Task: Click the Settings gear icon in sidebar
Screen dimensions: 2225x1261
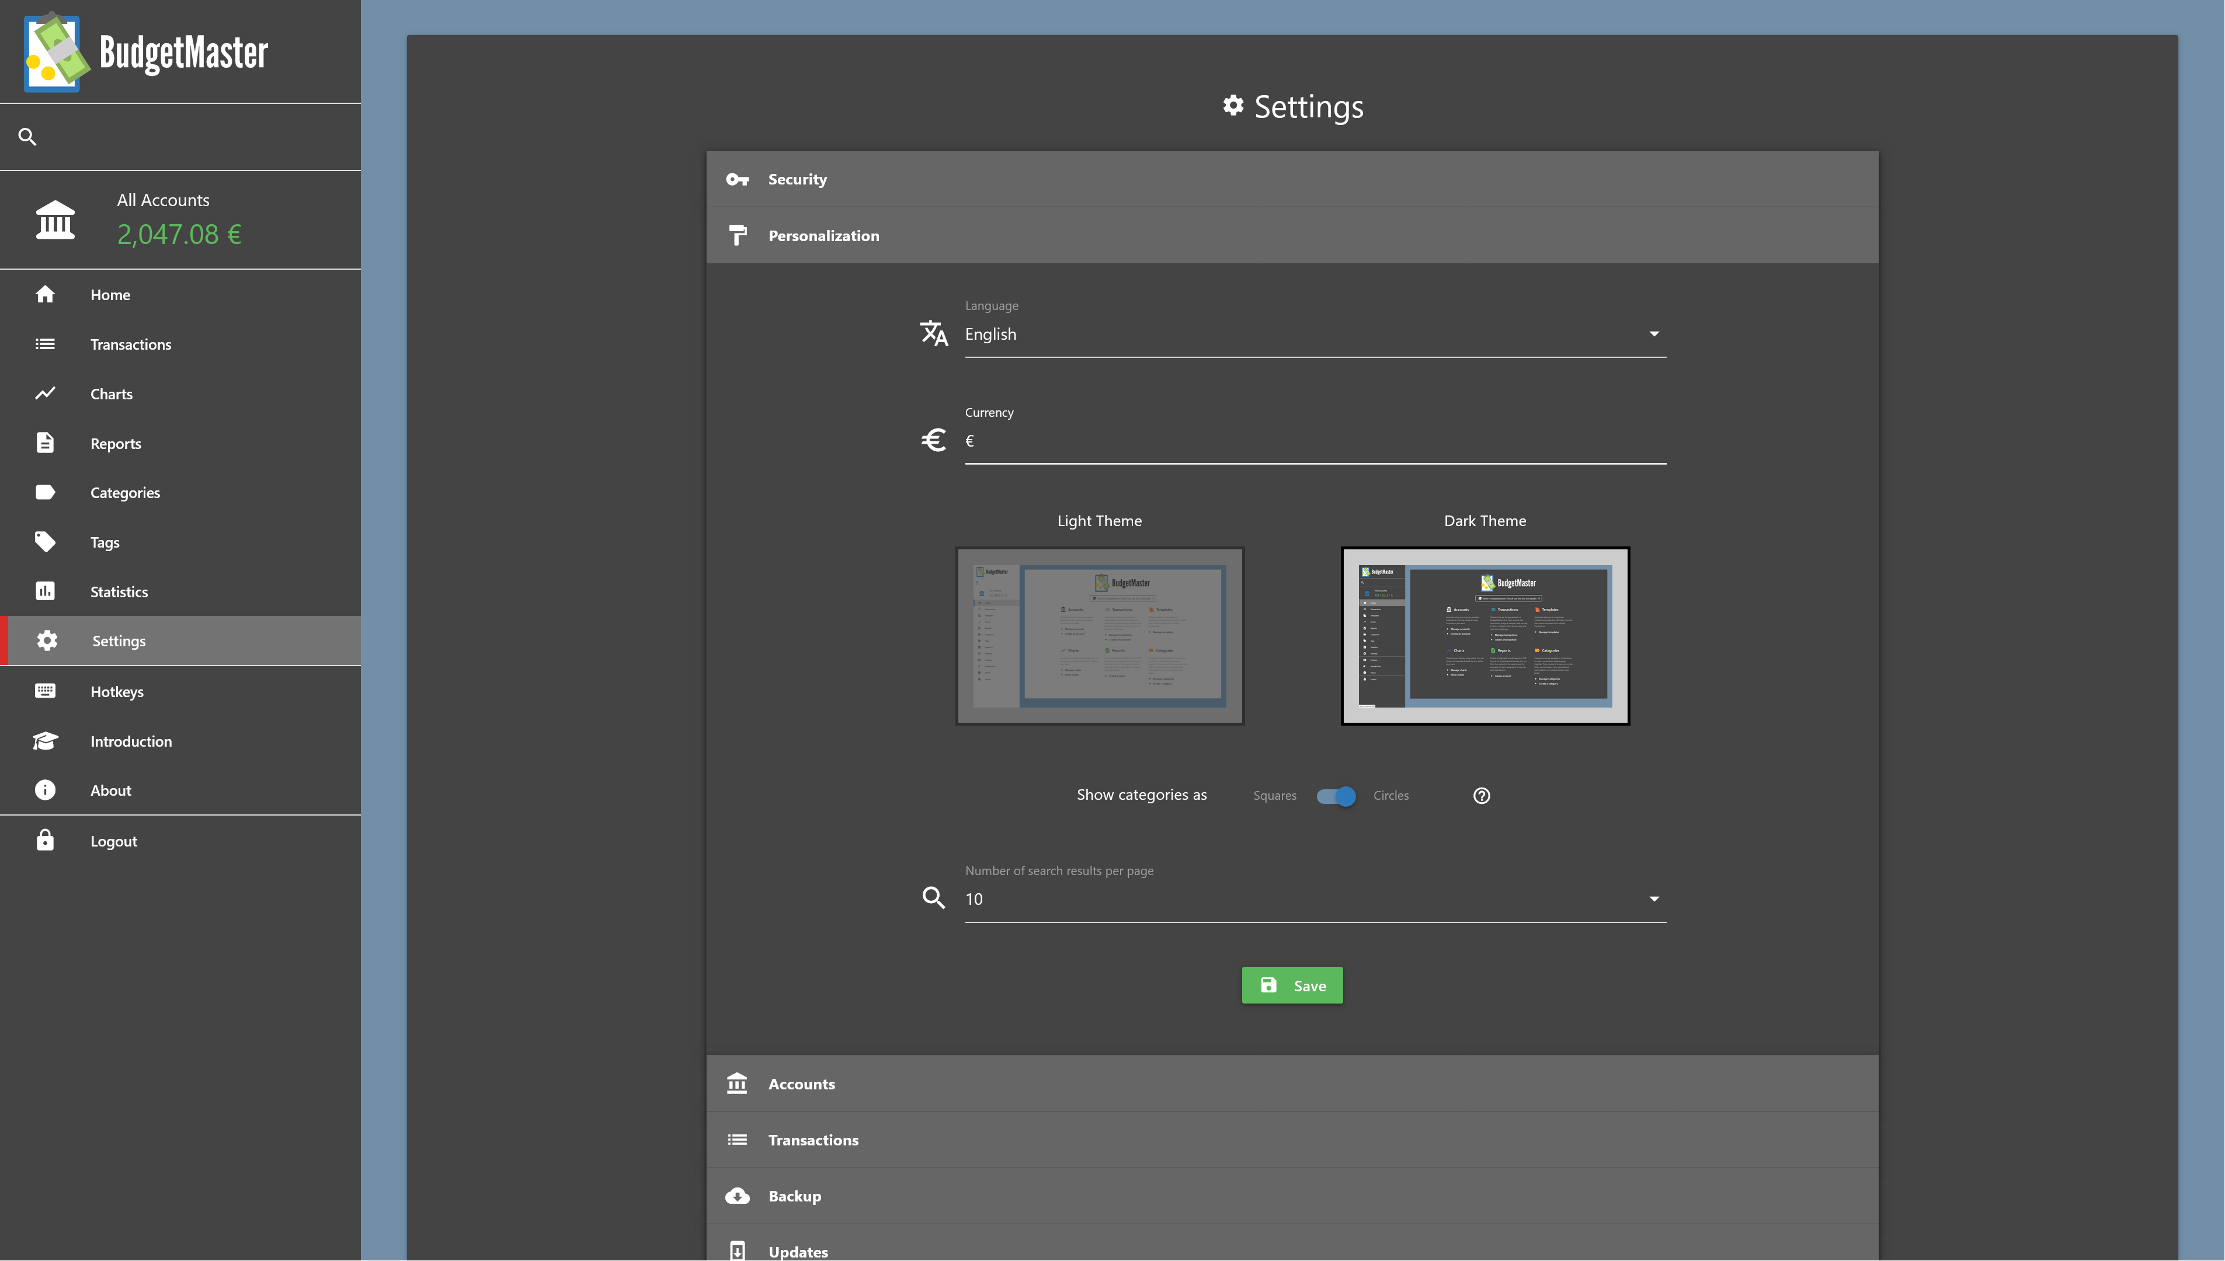Action: (x=47, y=640)
